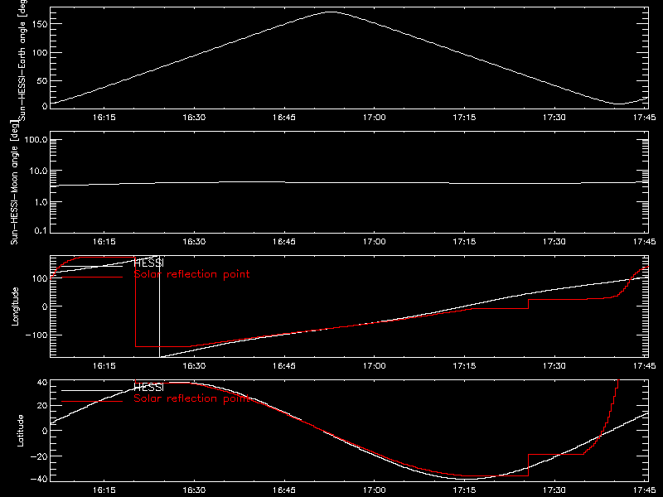Click 17:15 label under Latitude plot
This screenshot has width=663, height=497.
click(464, 490)
